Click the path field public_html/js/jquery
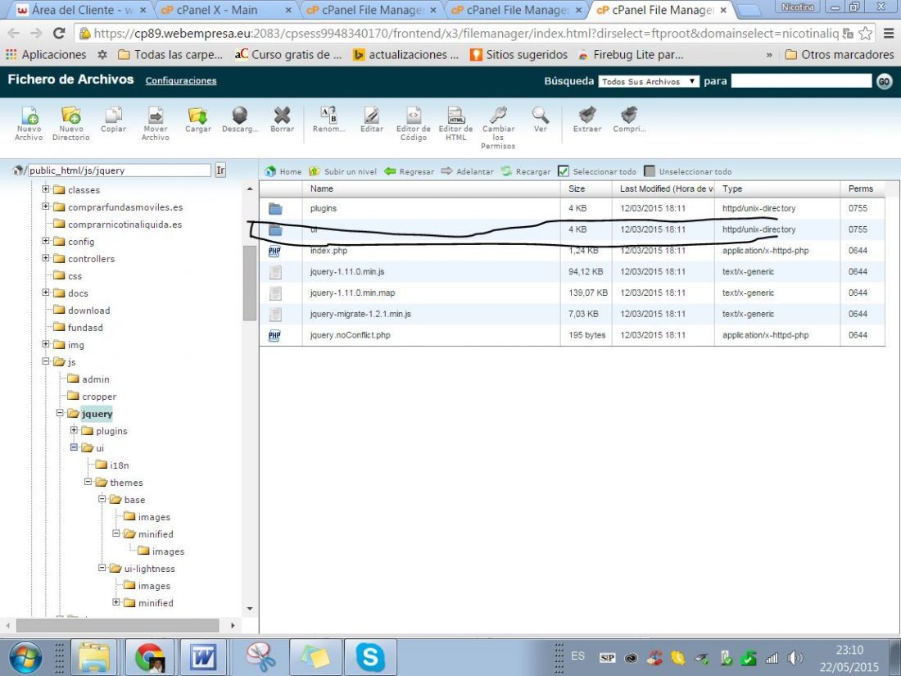 (120, 170)
